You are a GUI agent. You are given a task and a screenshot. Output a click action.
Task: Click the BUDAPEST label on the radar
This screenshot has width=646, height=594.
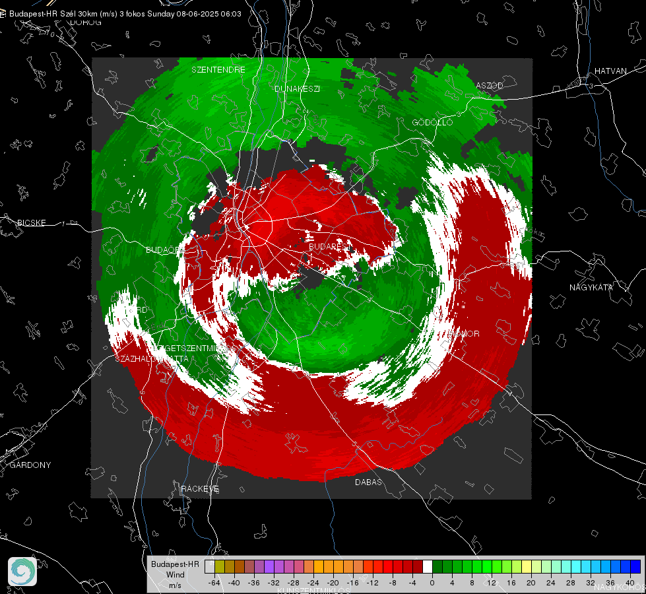tap(330, 246)
